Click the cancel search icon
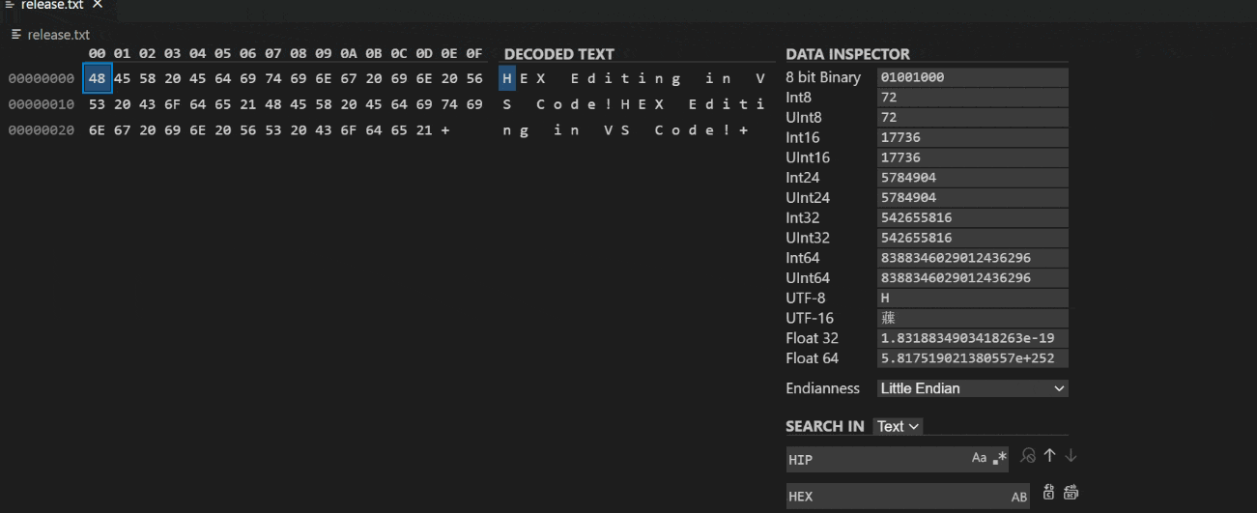This screenshot has width=1257, height=513. (1028, 456)
